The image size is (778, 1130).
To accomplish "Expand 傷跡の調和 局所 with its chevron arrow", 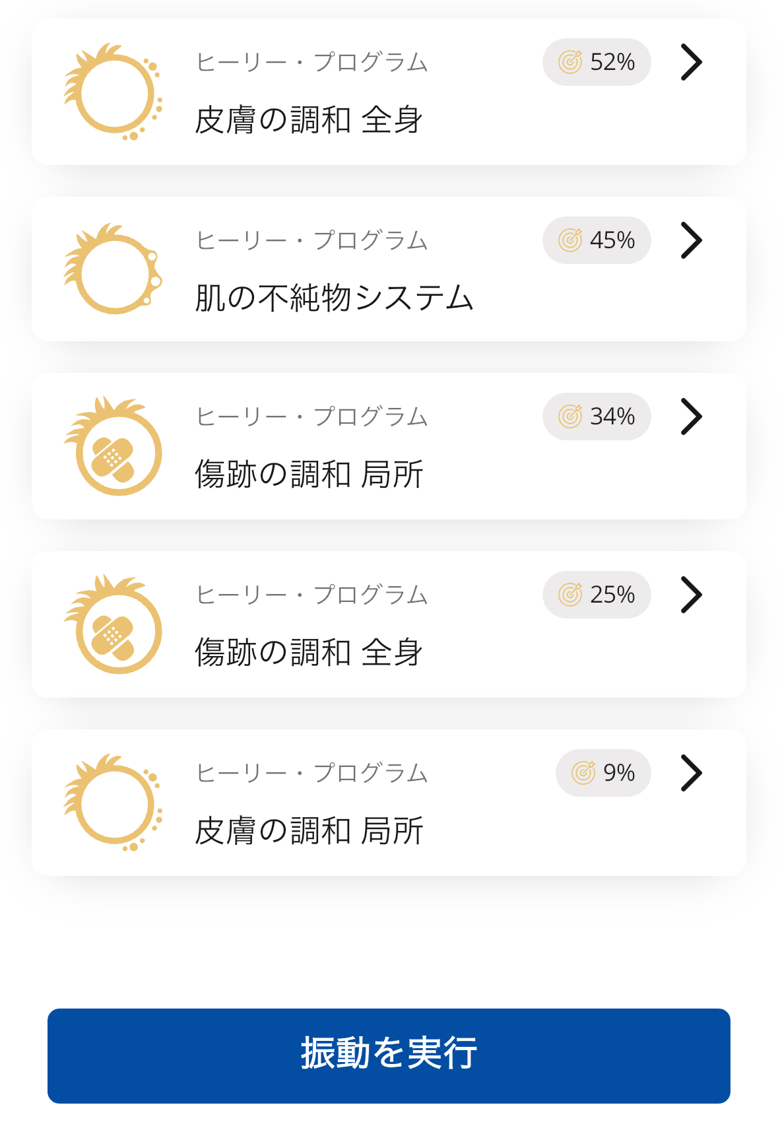I will (x=691, y=416).
